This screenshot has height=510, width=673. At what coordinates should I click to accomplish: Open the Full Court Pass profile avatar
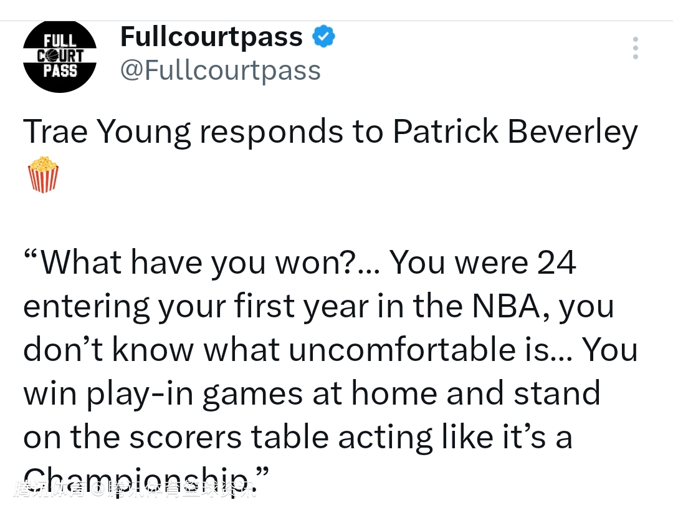click(60, 56)
